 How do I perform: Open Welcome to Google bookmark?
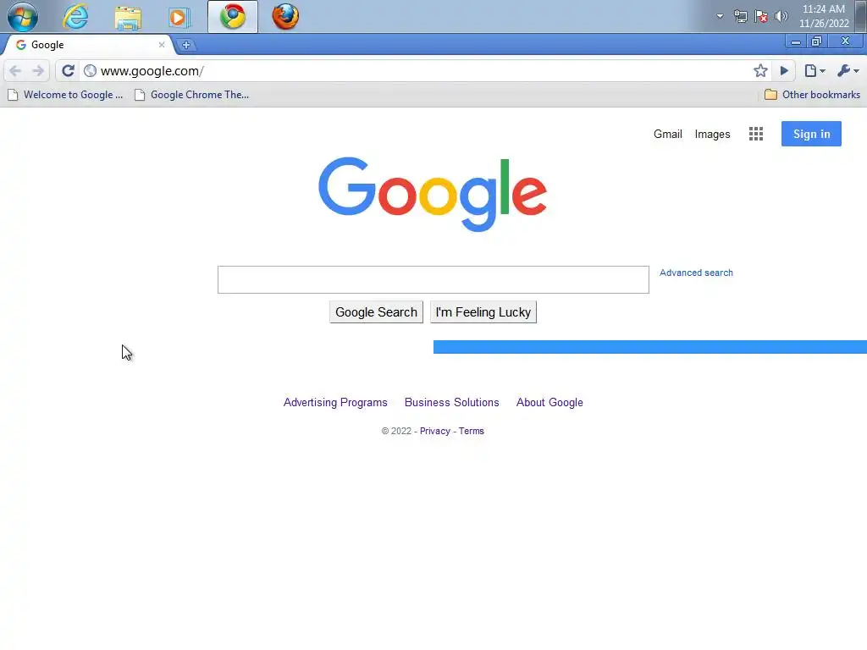65,95
